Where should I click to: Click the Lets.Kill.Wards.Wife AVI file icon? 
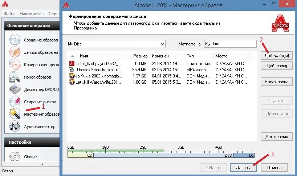72,82
